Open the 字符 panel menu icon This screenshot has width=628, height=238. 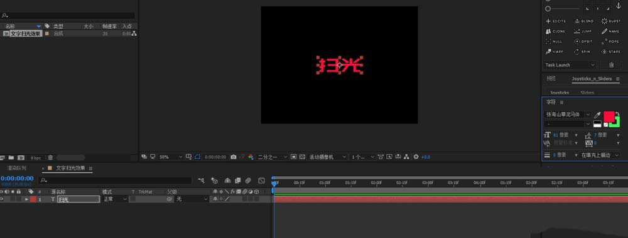point(561,103)
